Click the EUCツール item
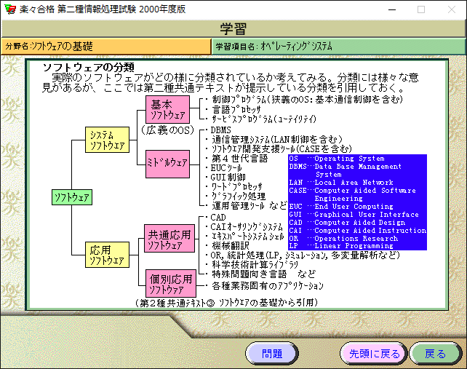The height and width of the screenshot is (369, 467). [x=226, y=168]
